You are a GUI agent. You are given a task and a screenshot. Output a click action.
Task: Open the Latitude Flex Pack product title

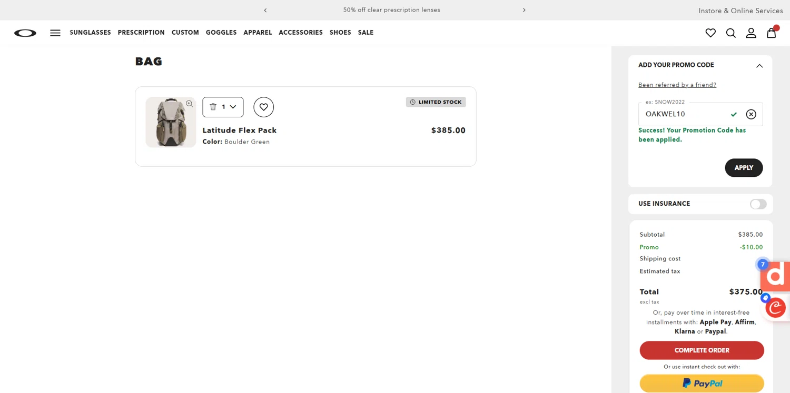[x=240, y=130]
